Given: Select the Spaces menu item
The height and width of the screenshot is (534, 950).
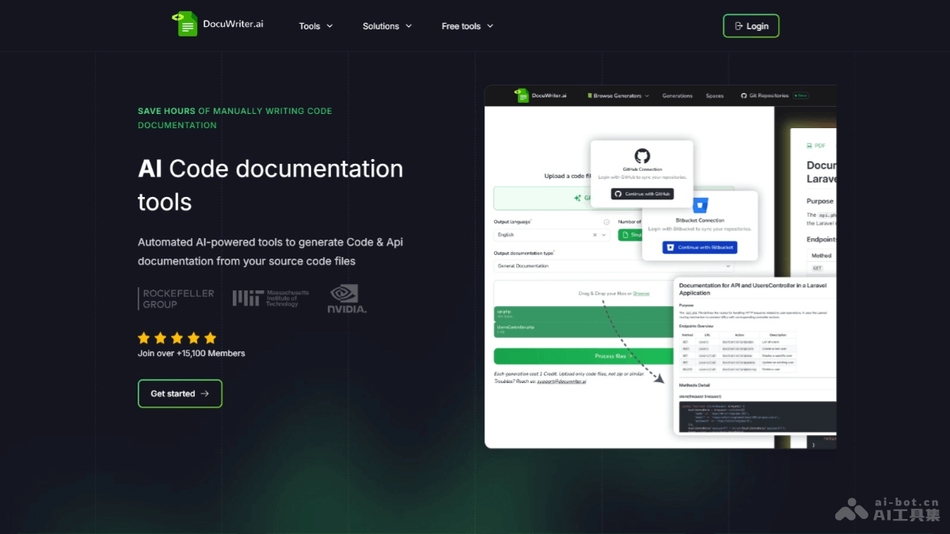Looking at the screenshot, I should pos(714,95).
